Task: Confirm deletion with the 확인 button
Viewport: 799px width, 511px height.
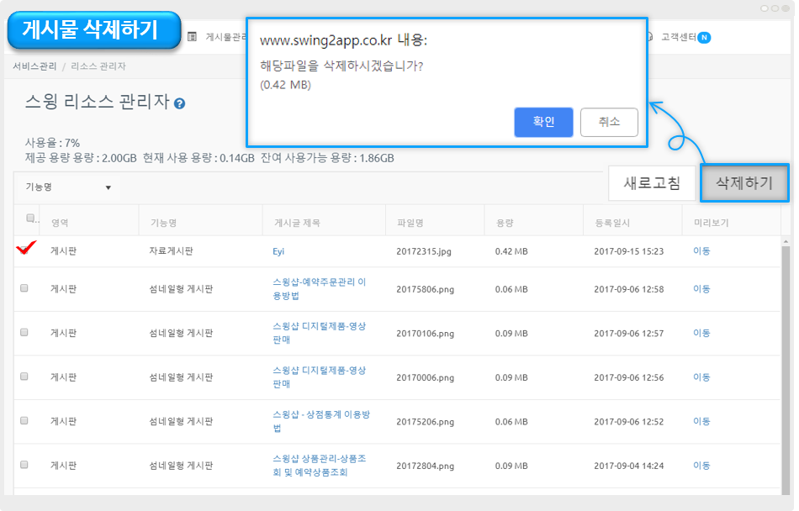Action: 543,122
